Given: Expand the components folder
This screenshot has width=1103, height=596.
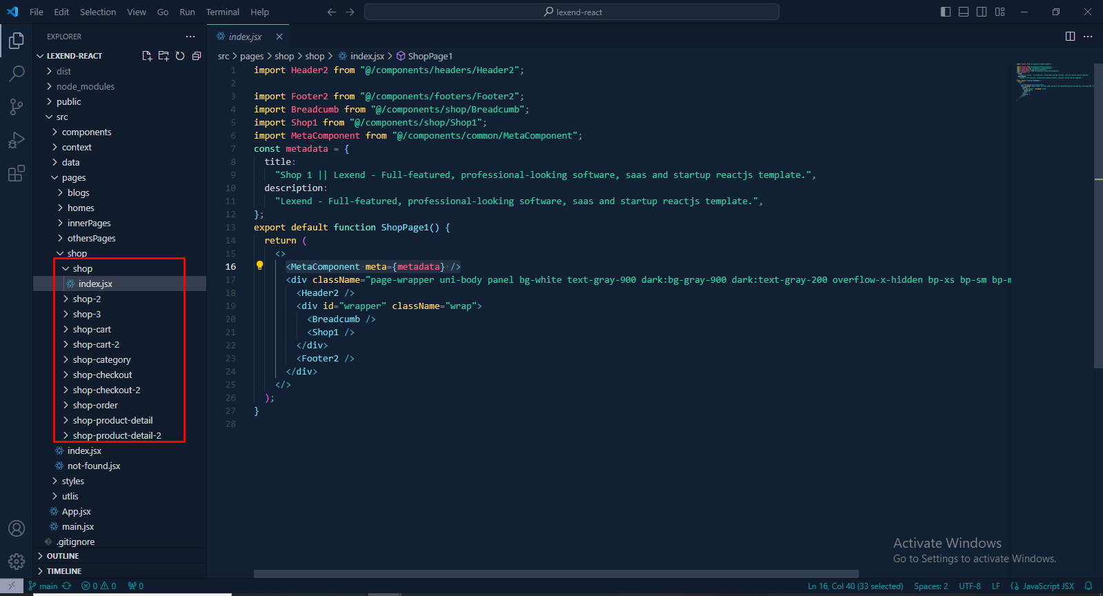Looking at the screenshot, I should click(x=86, y=132).
